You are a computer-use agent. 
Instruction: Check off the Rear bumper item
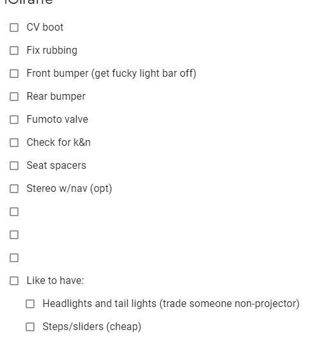pyautogui.click(x=14, y=97)
